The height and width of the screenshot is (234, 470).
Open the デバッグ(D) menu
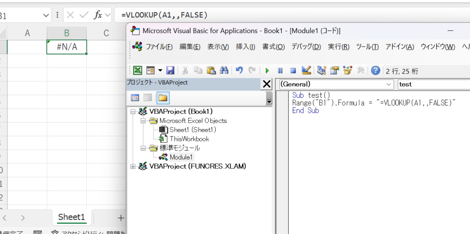(306, 47)
